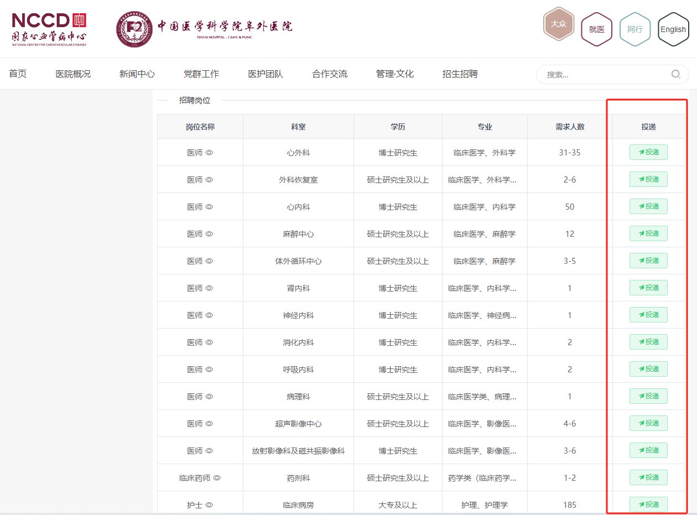Viewport: 697px width, 515px height.
Task: View details eye icon for 临床药师
Action: pos(217,478)
